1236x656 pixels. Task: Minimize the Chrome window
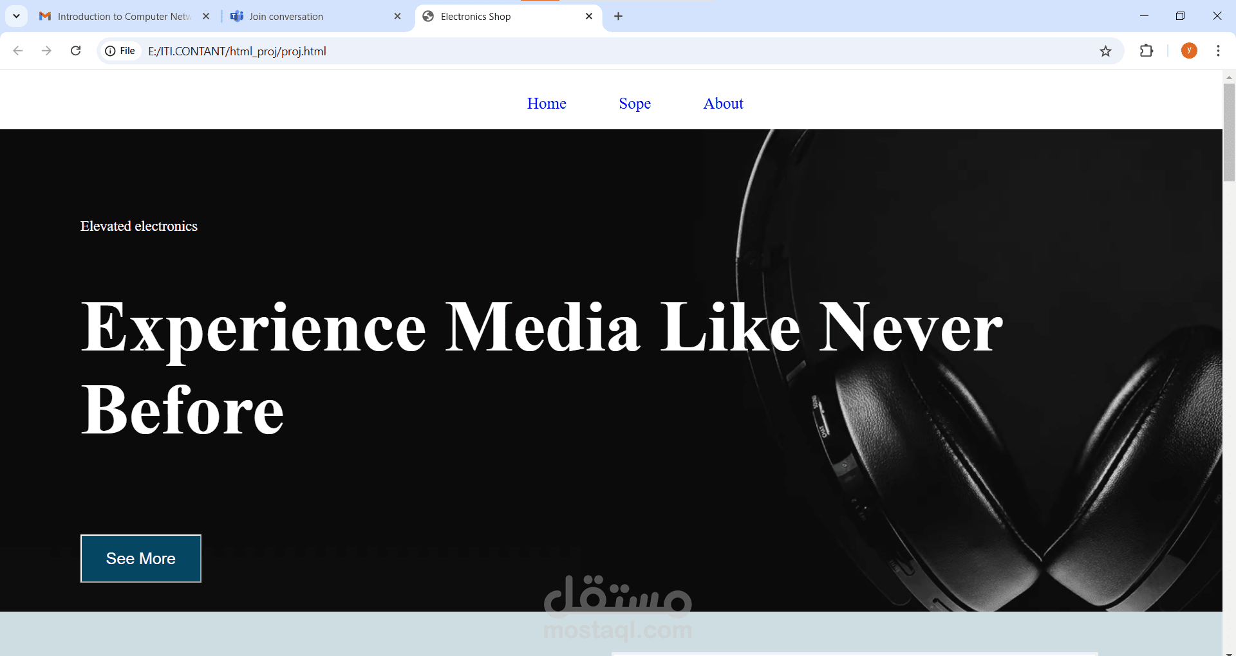[1144, 16]
